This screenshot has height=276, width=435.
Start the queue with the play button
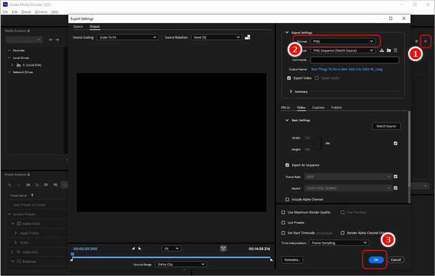pyautogui.click(x=426, y=41)
